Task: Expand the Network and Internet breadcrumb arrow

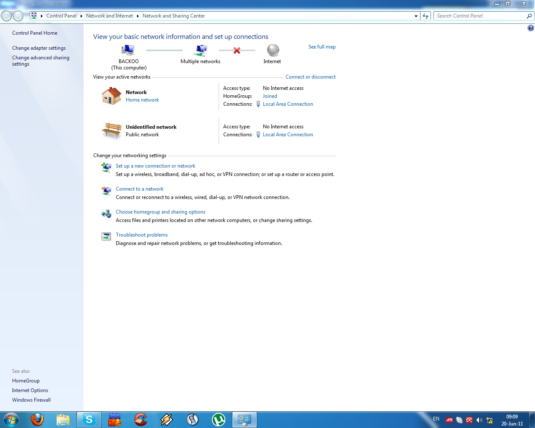Action: point(138,16)
